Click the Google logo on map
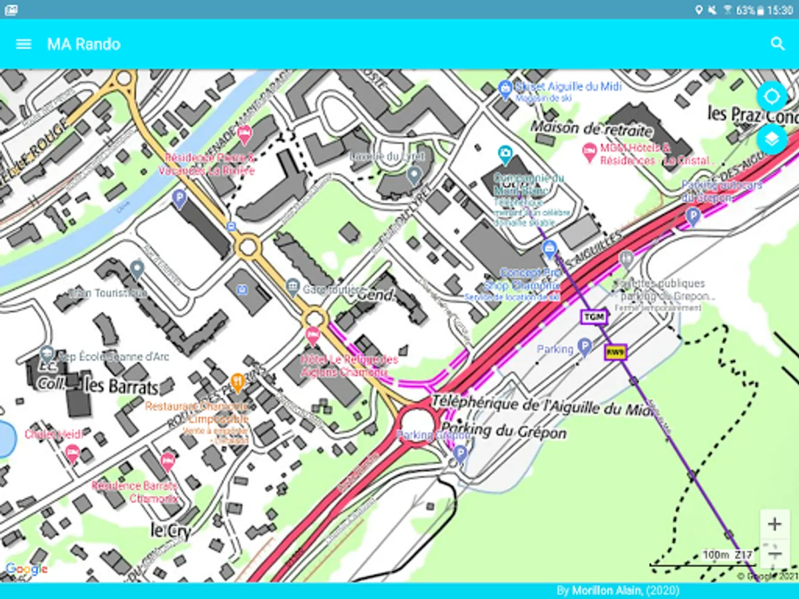Viewport: 799px width, 599px height. click(27, 569)
